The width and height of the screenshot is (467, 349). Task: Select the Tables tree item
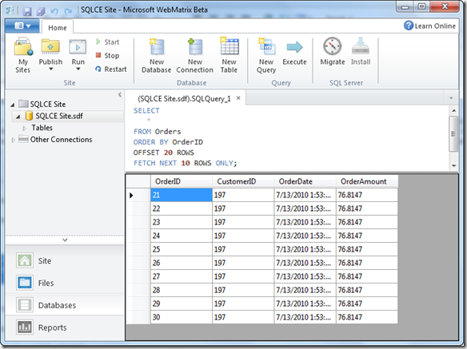pyautogui.click(x=42, y=128)
